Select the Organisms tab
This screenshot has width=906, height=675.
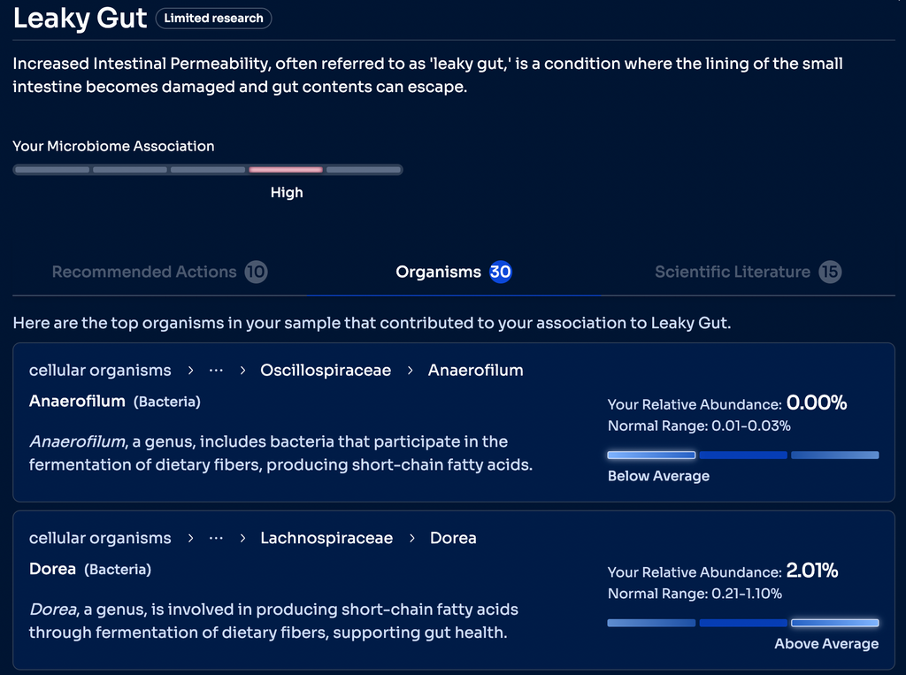click(x=438, y=272)
